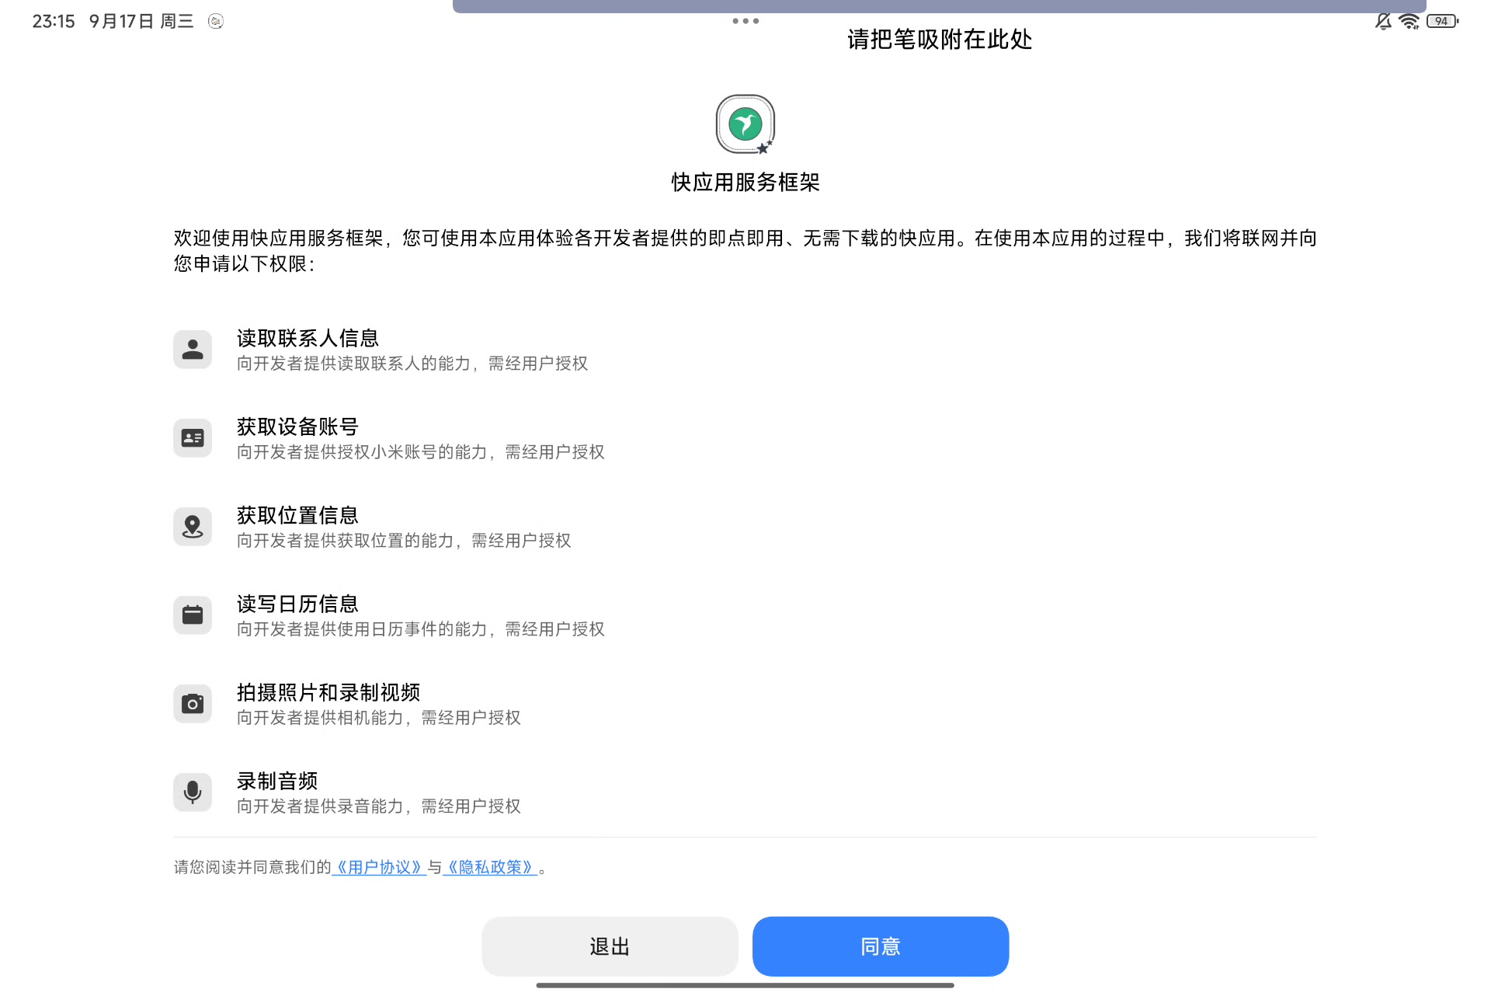The height and width of the screenshot is (996, 1491).
Task: Tap the three-dot handle at top center
Action: [745, 21]
